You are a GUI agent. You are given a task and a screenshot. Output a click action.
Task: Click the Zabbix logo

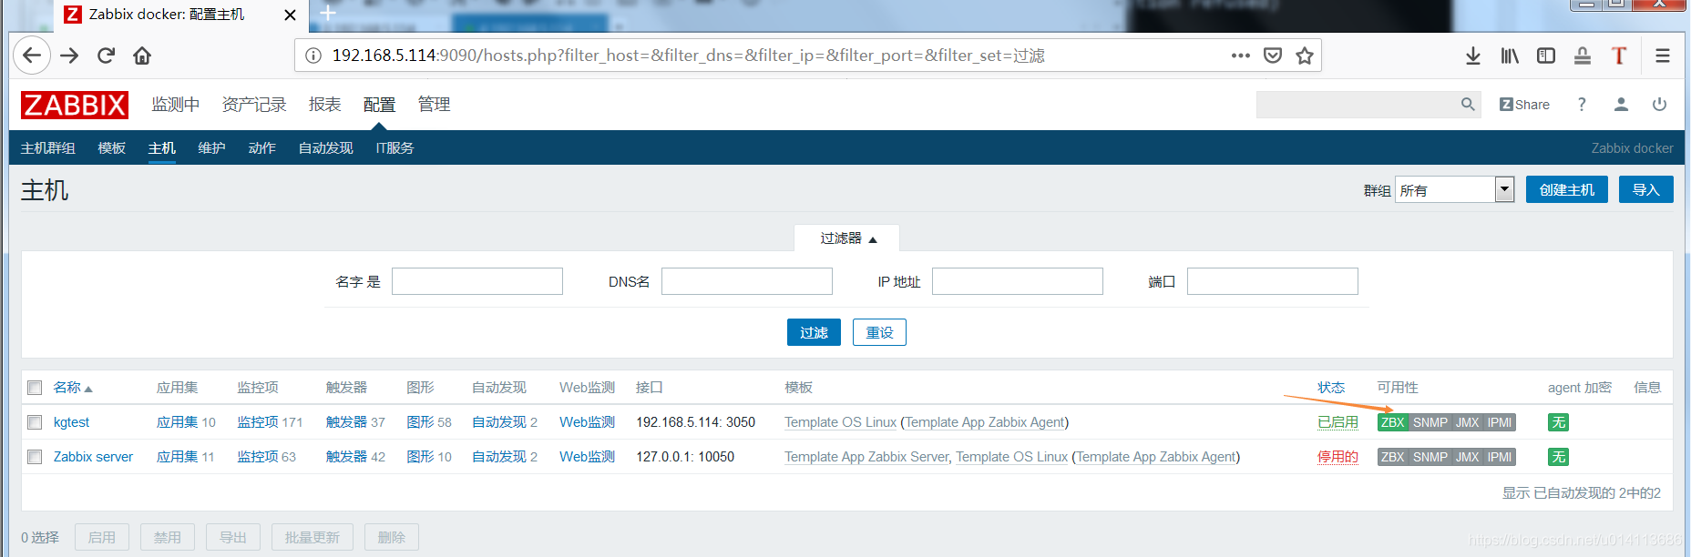[75, 105]
